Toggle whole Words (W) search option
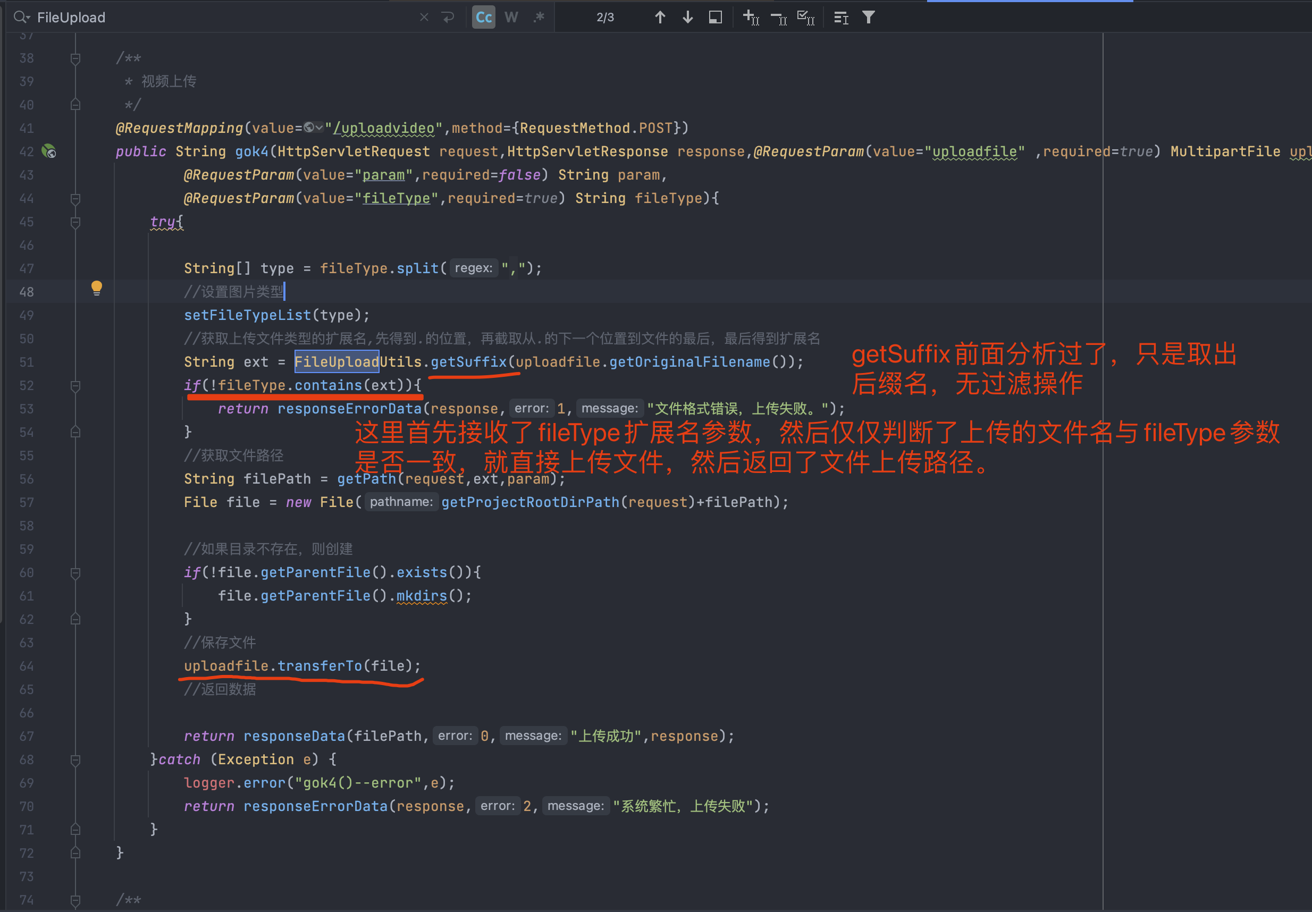The image size is (1312, 912). coord(511,17)
